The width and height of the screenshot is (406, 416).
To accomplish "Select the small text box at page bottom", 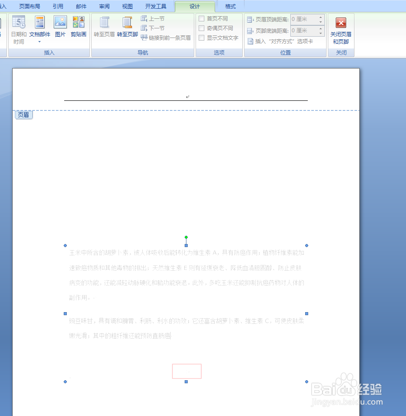I will click(x=187, y=371).
